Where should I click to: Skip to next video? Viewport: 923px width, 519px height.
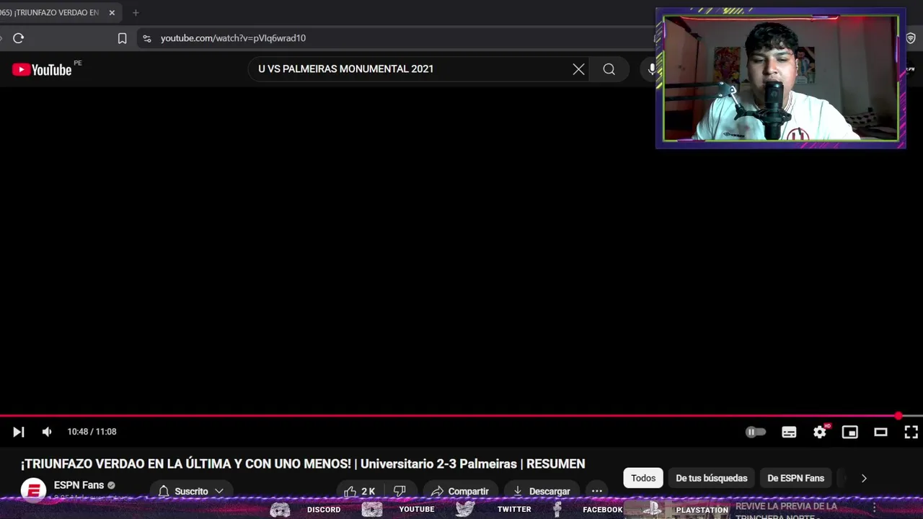point(19,432)
